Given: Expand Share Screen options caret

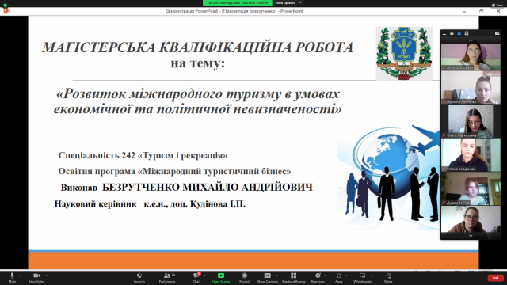Looking at the screenshot, I should tap(231, 275).
